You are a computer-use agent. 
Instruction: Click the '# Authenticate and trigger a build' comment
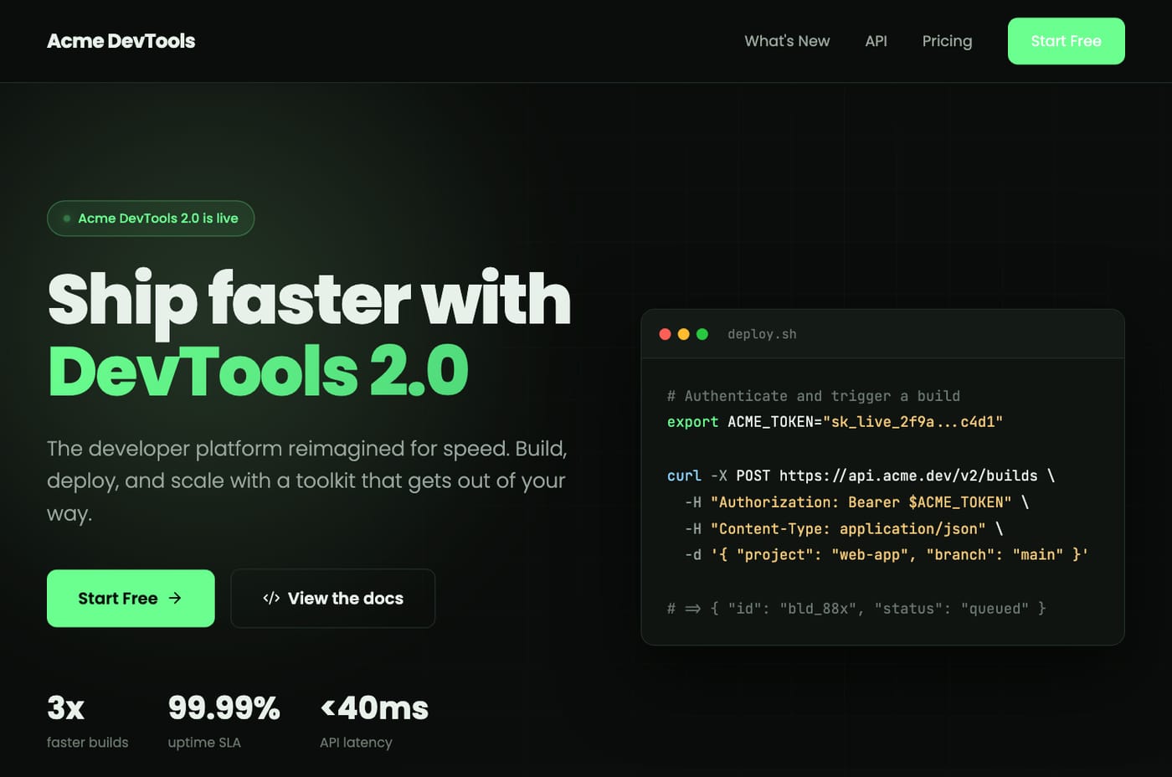tap(814, 396)
